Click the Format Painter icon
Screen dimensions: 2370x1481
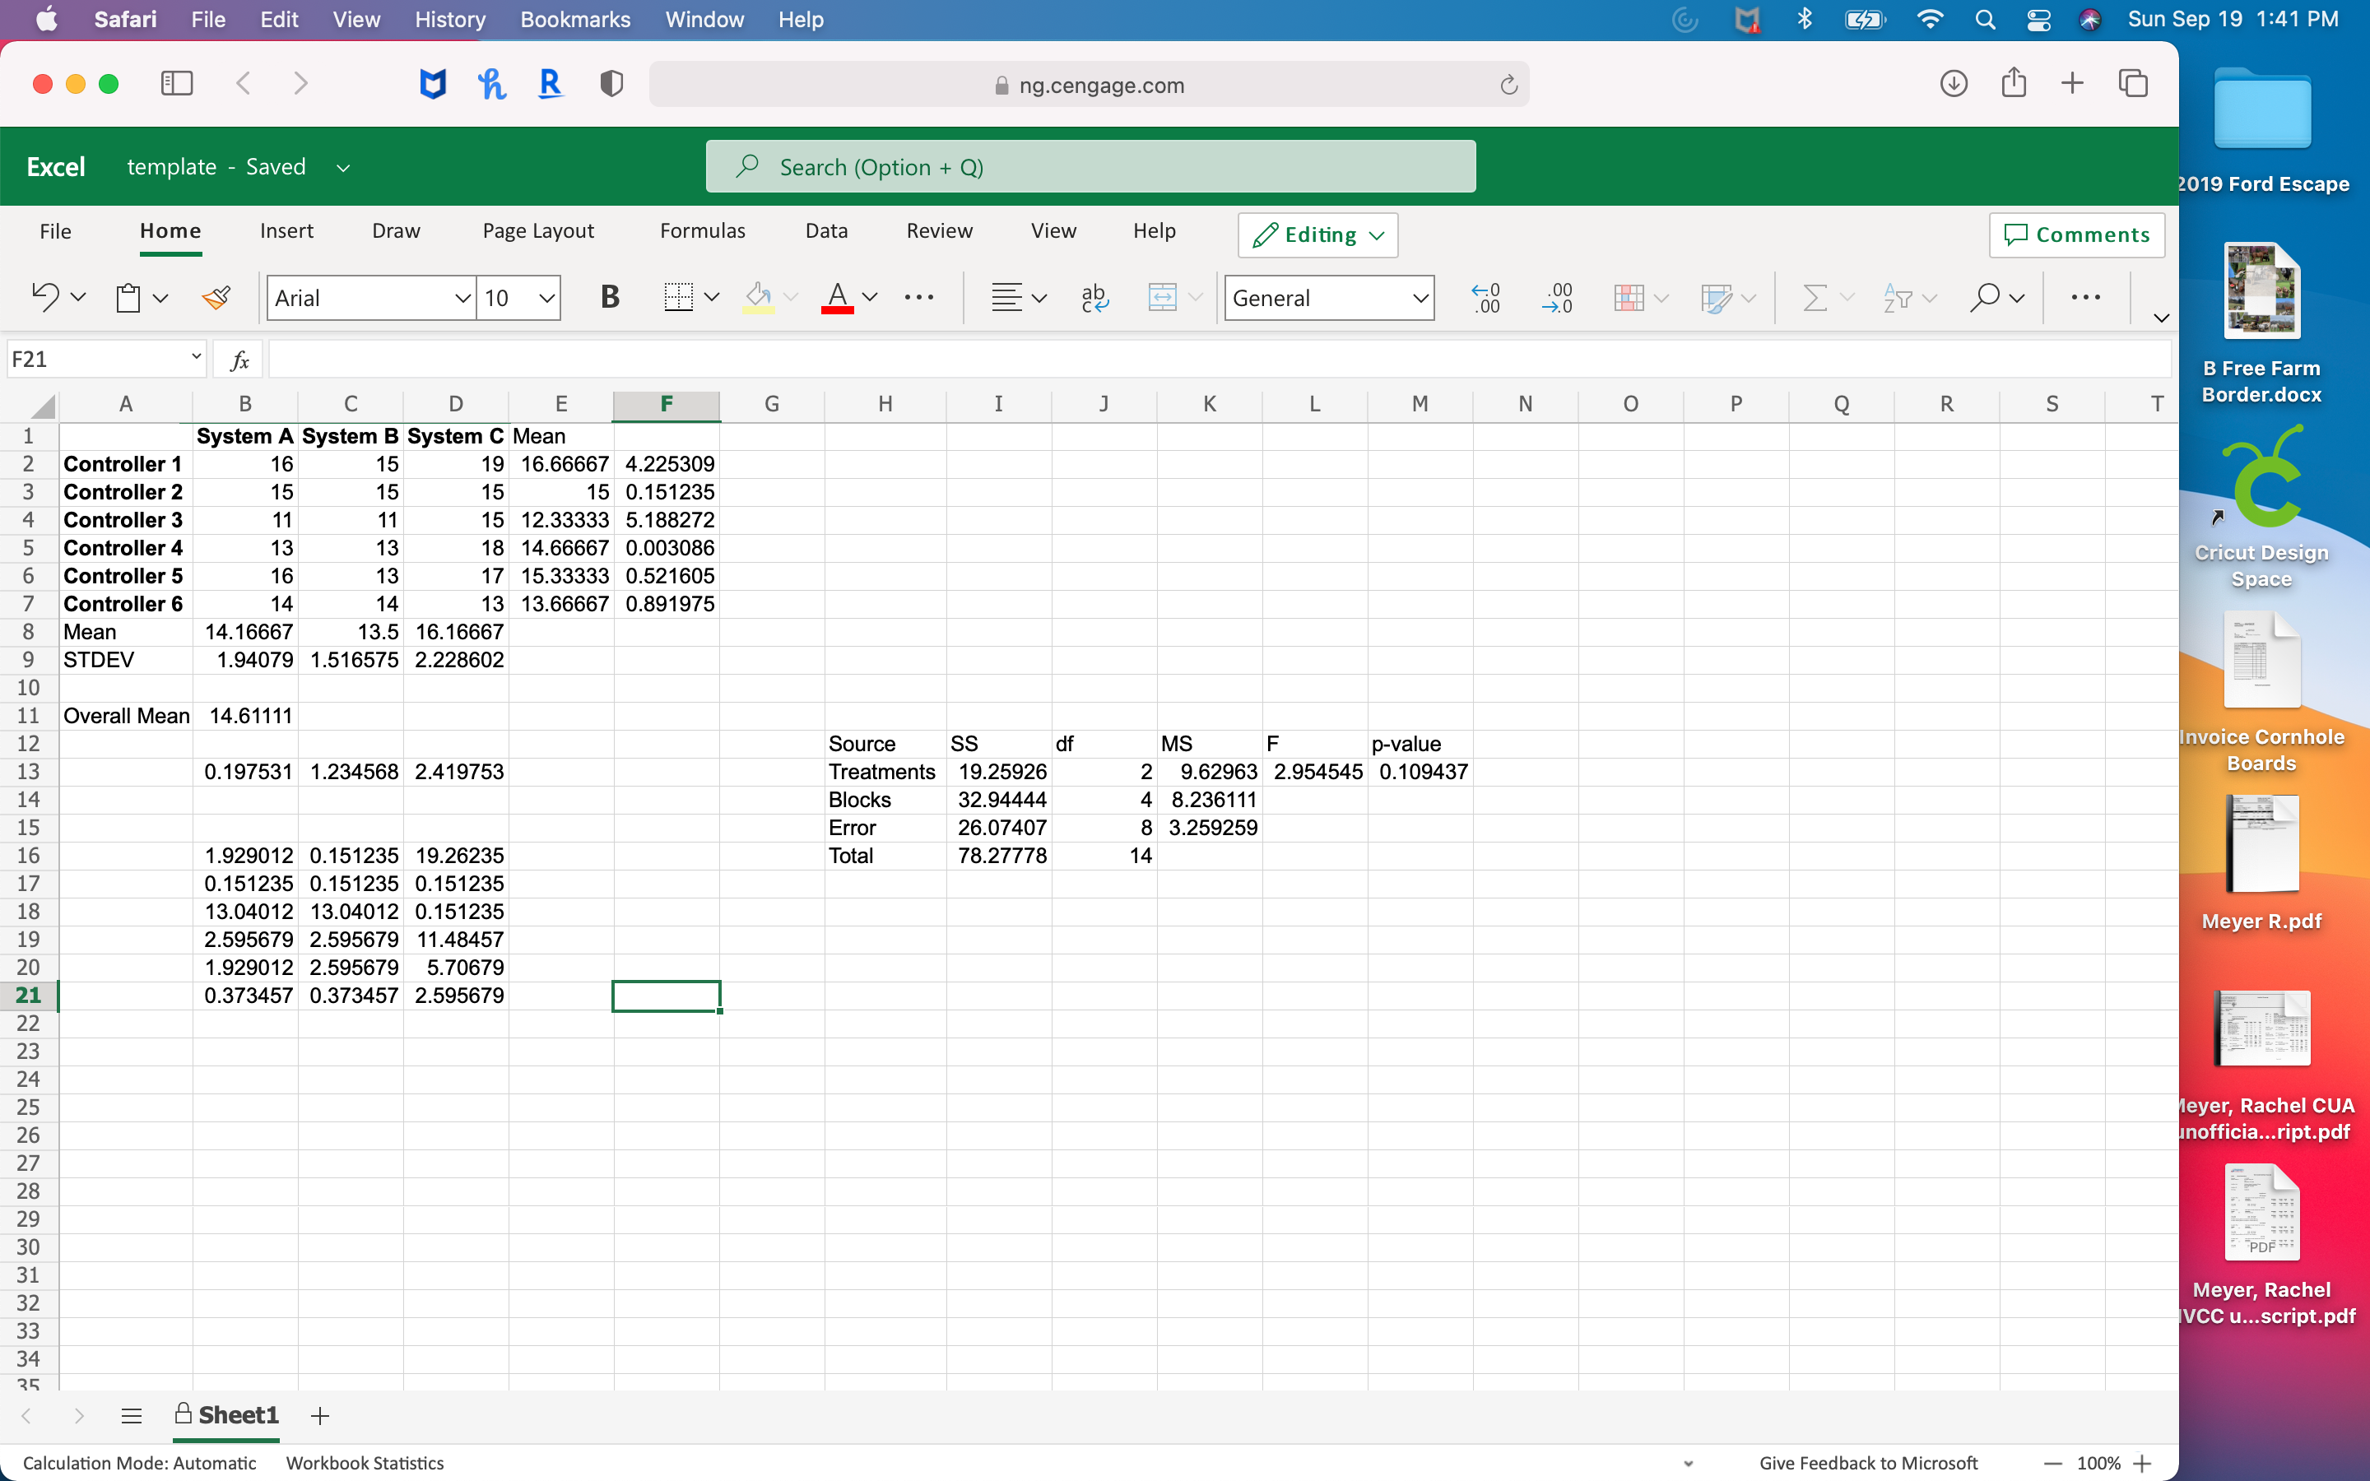tap(216, 297)
